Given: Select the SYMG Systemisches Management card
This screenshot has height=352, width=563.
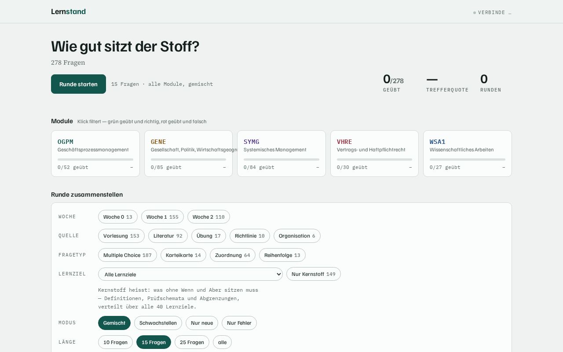Looking at the screenshot, I should 281,154.
